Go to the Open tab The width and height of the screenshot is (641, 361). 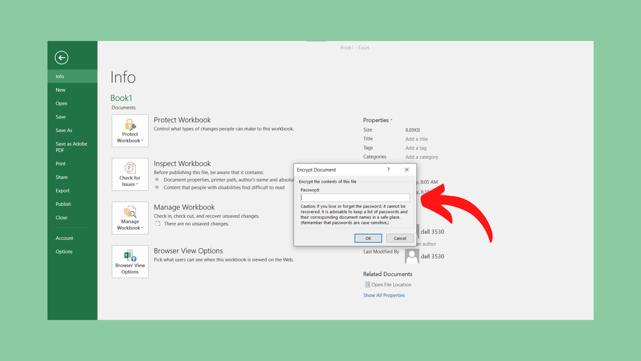[x=72, y=103]
